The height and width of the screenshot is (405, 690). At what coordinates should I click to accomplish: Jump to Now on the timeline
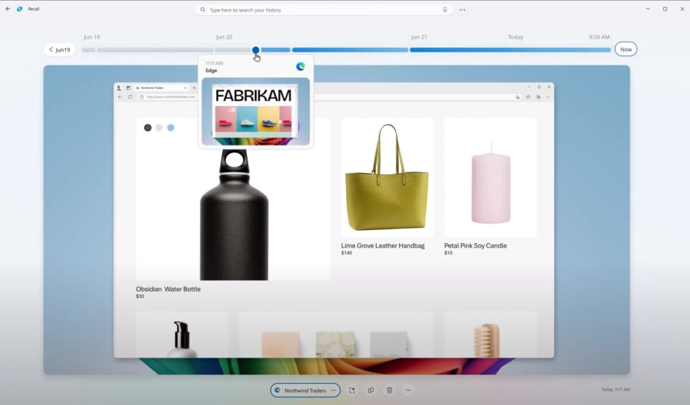626,49
